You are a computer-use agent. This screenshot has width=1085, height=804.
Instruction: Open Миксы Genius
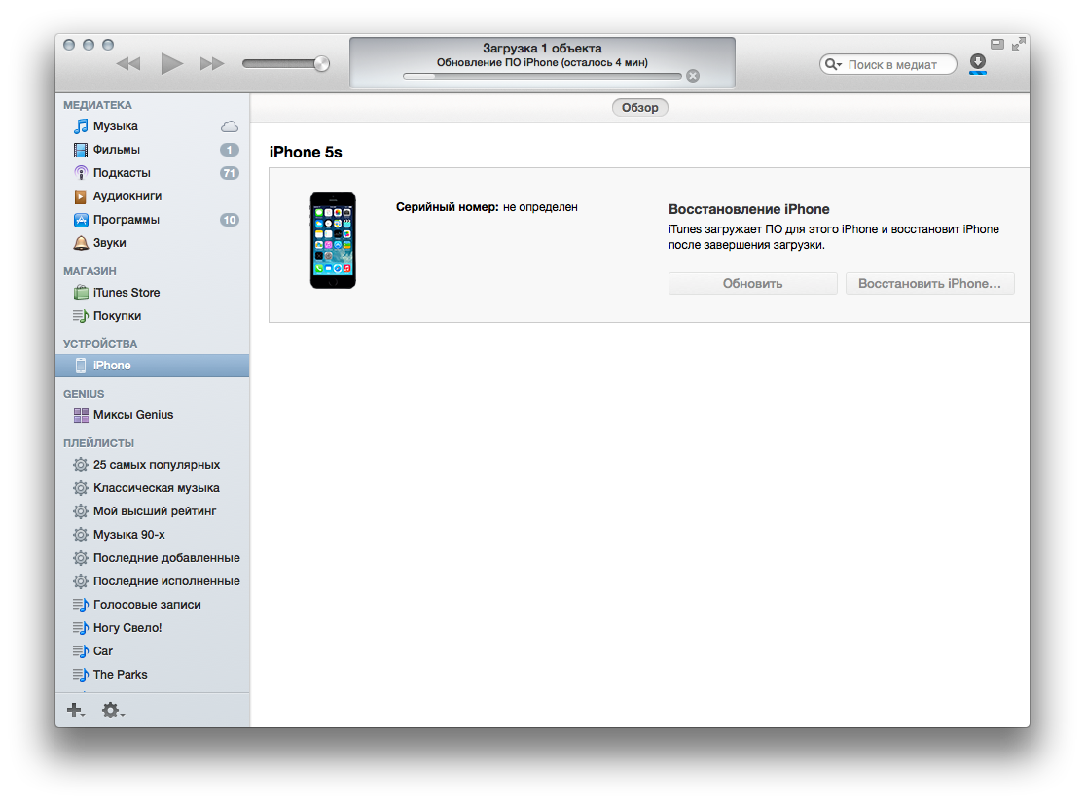[x=152, y=415]
